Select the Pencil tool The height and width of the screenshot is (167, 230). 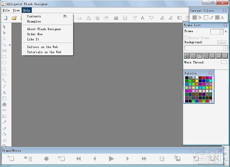tap(5, 86)
